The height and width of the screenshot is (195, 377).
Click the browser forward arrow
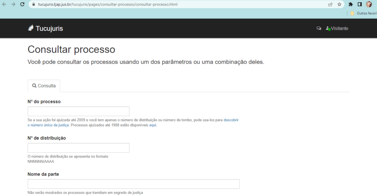(13, 4)
